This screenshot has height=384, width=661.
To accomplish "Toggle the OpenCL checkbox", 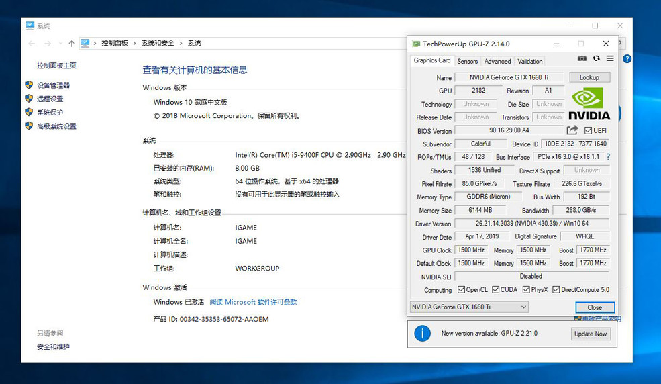I will [x=461, y=289].
